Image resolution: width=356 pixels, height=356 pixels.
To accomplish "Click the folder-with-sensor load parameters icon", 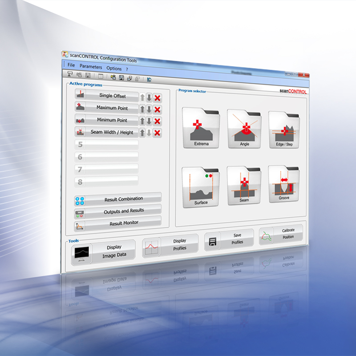I will [113, 77].
